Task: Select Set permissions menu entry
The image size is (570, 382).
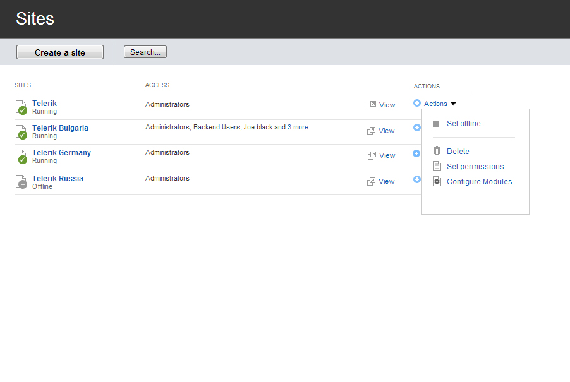Action: tap(475, 167)
